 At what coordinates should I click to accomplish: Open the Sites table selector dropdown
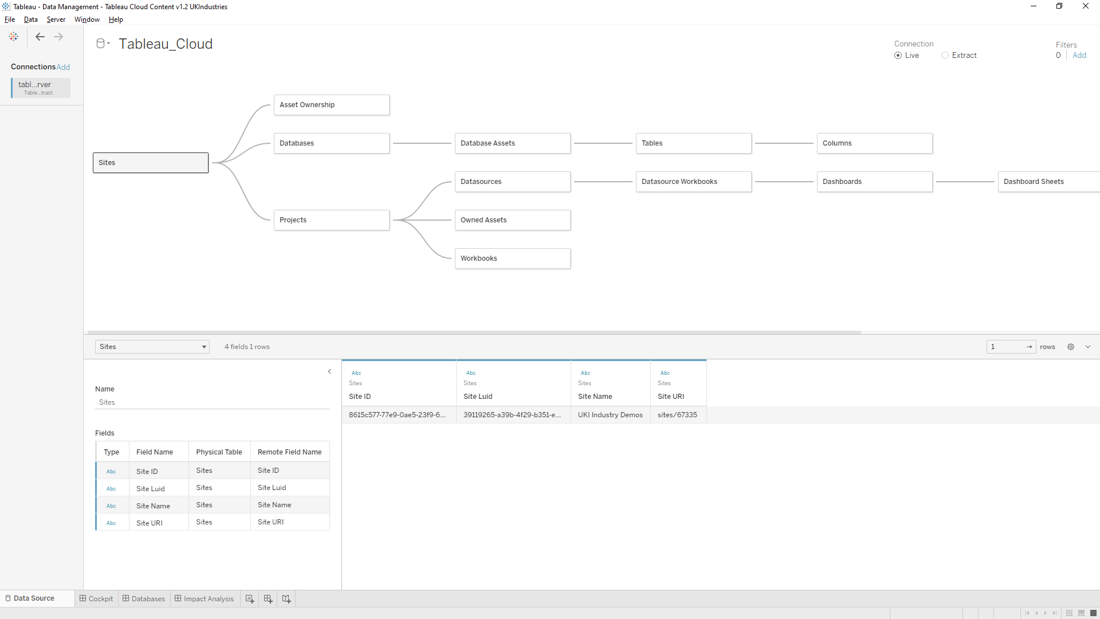(x=203, y=347)
